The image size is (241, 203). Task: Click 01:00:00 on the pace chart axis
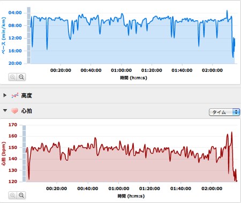122,70
